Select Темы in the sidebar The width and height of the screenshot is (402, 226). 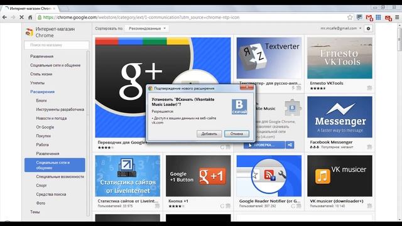pyautogui.click(x=35, y=212)
